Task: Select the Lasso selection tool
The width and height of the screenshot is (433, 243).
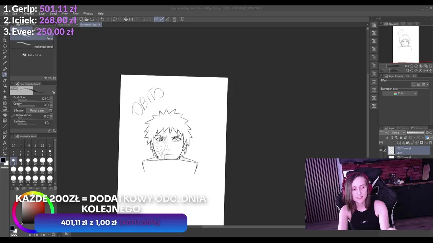Action: (x=5, y=52)
